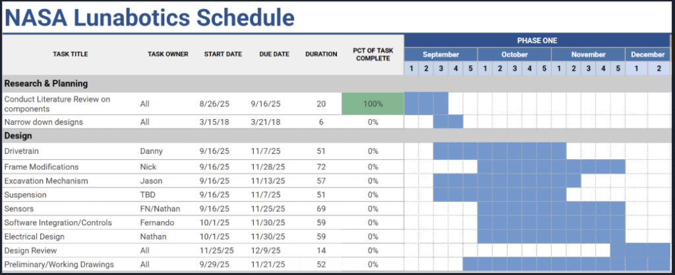This screenshot has width=675, height=275.
Task: Click the September month header
Action: pos(440,55)
